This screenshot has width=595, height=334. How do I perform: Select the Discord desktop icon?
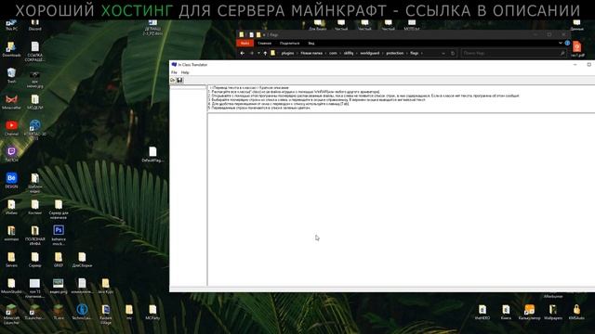[x=35, y=25]
